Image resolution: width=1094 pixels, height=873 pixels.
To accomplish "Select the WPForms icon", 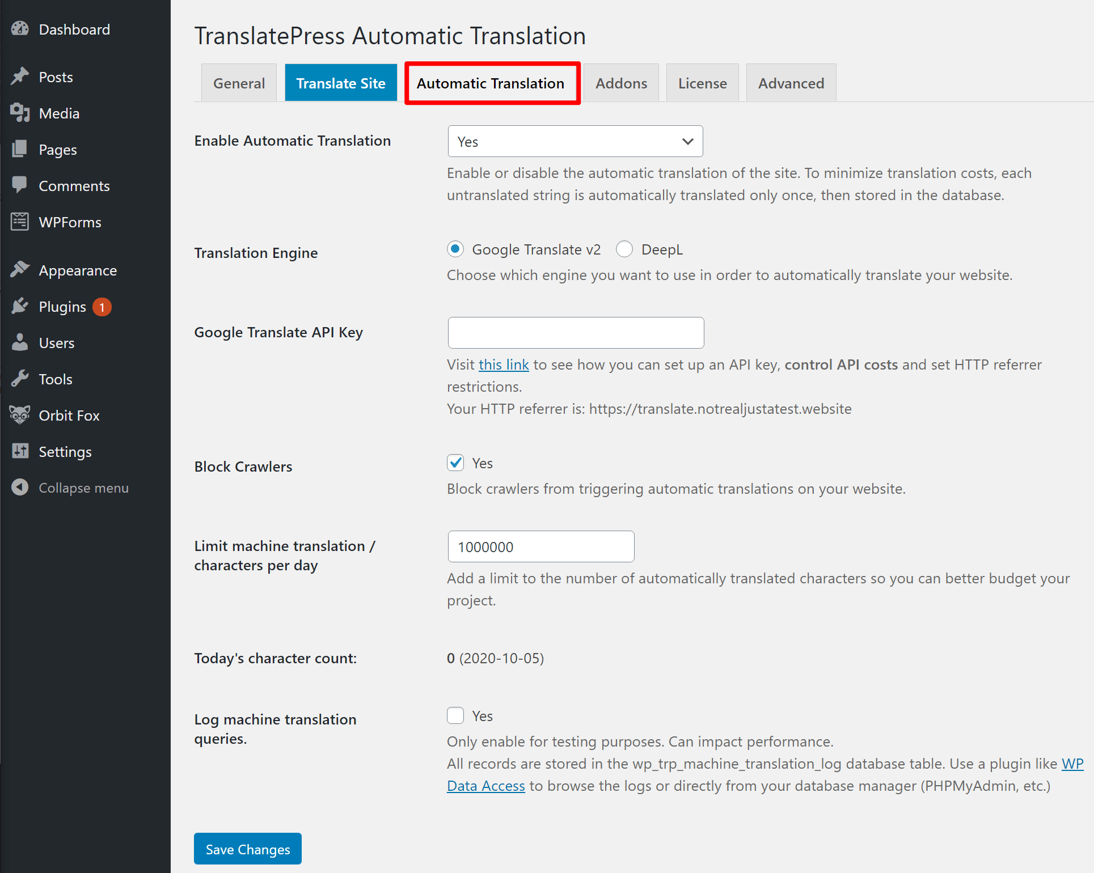I will 20,222.
